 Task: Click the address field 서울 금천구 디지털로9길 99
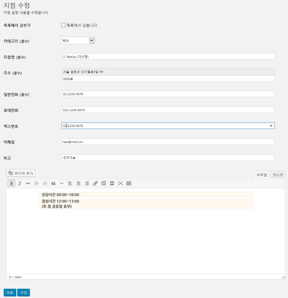tap(168, 72)
